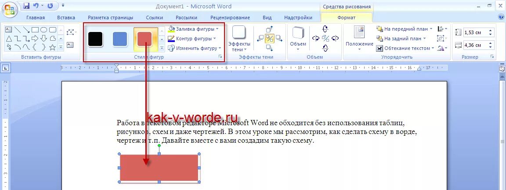Switch to Ссылки tab
506x190 pixels.
click(x=154, y=18)
